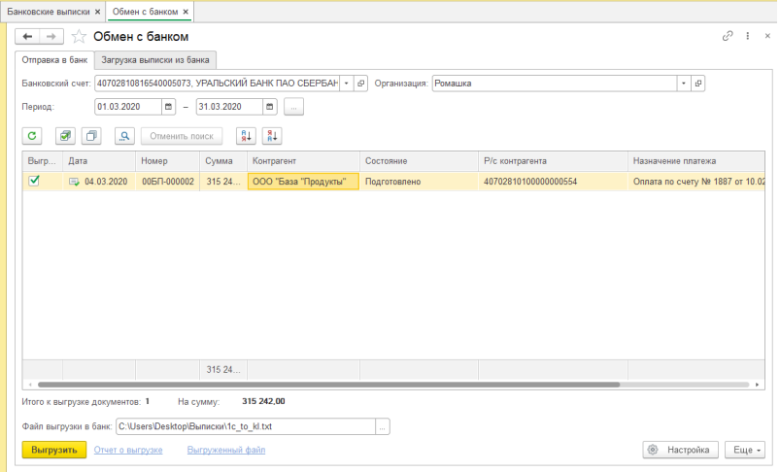Viewport: 780px width, 472px height.
Task: Open search in the document list
Action: [124, 136]
